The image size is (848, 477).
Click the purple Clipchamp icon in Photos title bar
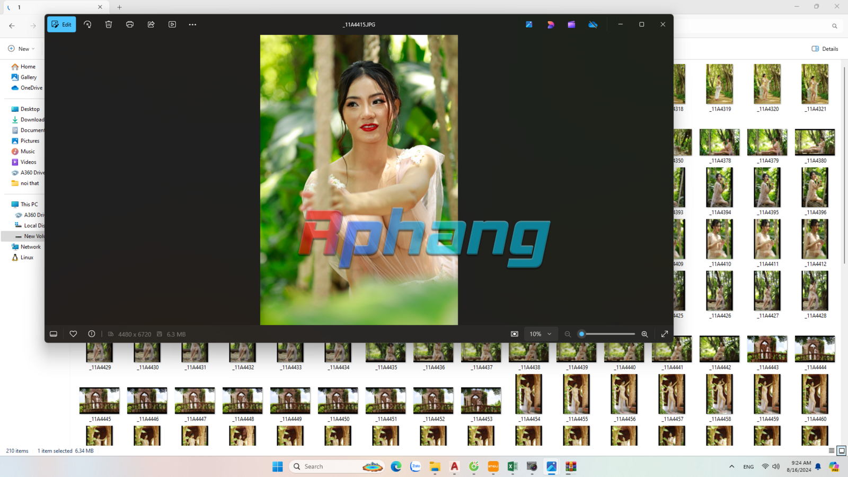571,24
